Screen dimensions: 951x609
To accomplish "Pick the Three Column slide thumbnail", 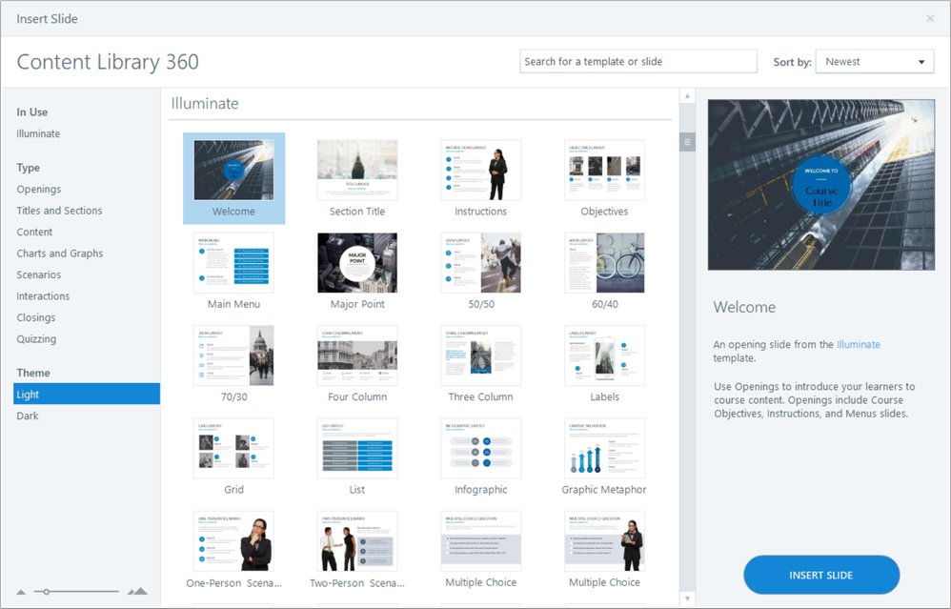I will [x=481, y=355].
